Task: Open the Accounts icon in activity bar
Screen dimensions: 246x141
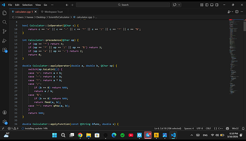Action: coord(5,112)
